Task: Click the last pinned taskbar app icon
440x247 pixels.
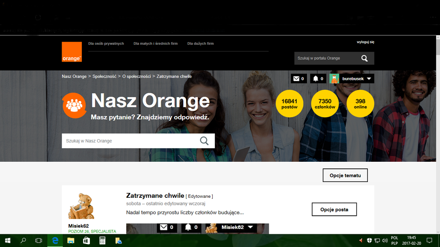Action: click(118, 240)
